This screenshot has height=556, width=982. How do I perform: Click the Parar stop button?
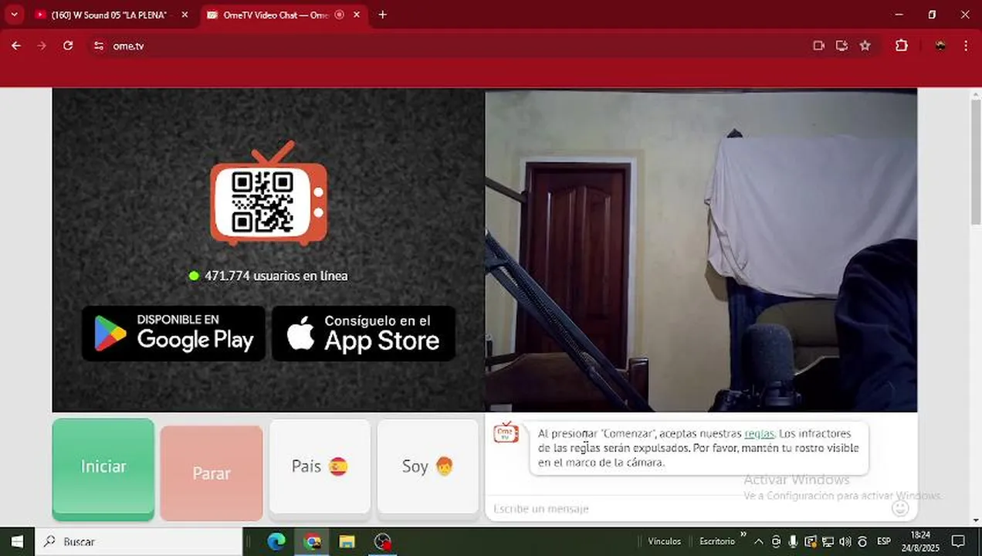click(x=212, y=473)
